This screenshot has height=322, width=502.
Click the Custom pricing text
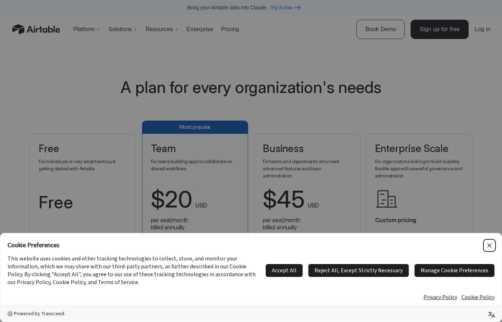396,220
